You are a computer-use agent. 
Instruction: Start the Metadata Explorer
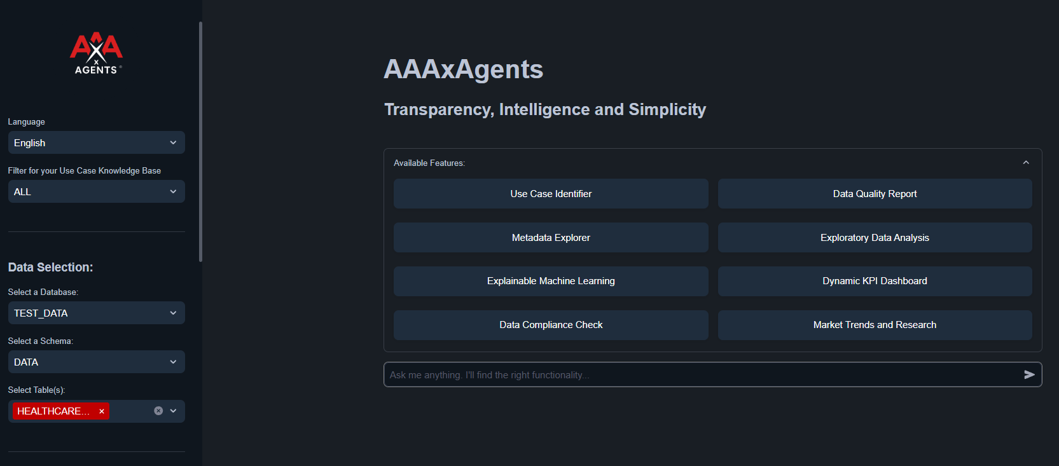(x=551, y=238)
